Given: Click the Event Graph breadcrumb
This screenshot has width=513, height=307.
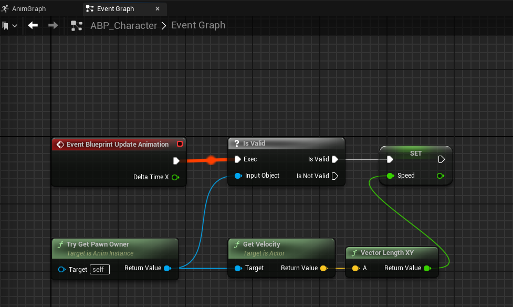Looking at the screenshot, I should tap(198, 25).
